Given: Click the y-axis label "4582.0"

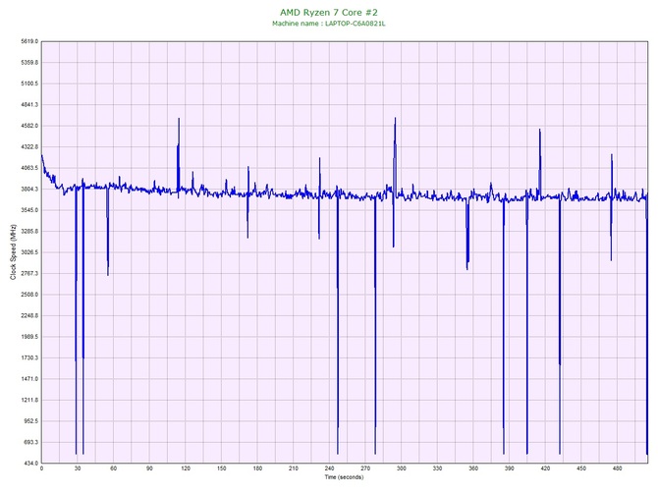Looking at the screenshot, I should click(x=29, y=126).
